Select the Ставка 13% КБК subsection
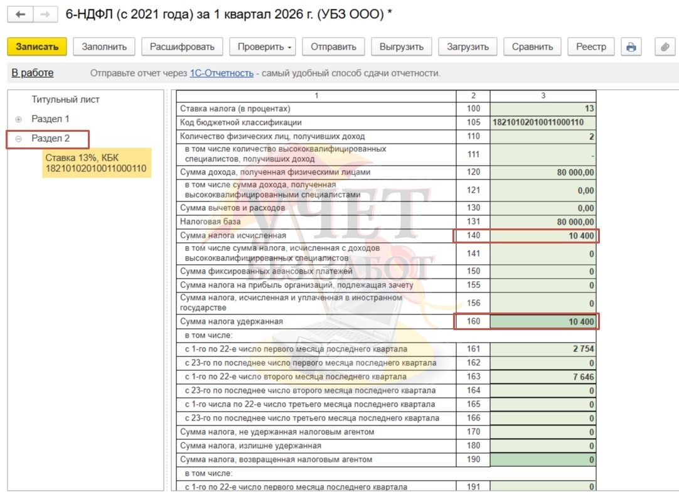This screenshot has height=497, width=679. [96, 163]
